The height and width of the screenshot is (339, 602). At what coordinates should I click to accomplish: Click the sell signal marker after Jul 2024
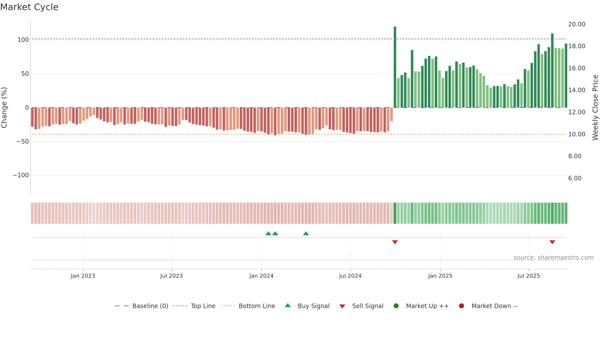395,242
